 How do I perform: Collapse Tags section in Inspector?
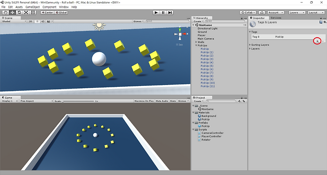coord(250,32)
